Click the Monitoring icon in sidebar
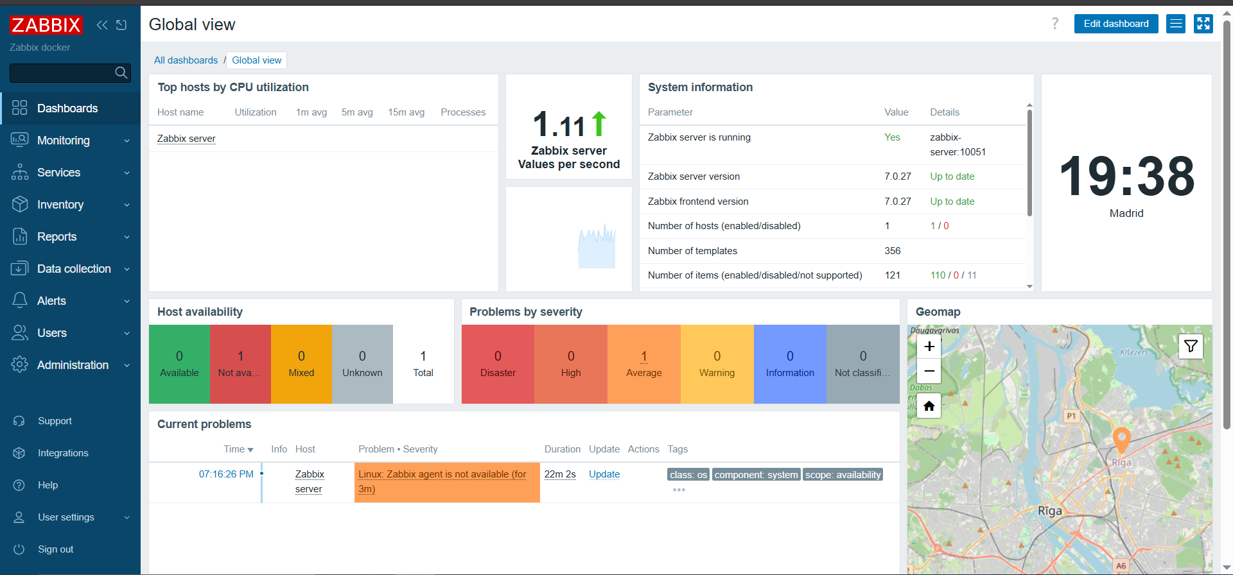1233x575 pixels. coord(20,140)
